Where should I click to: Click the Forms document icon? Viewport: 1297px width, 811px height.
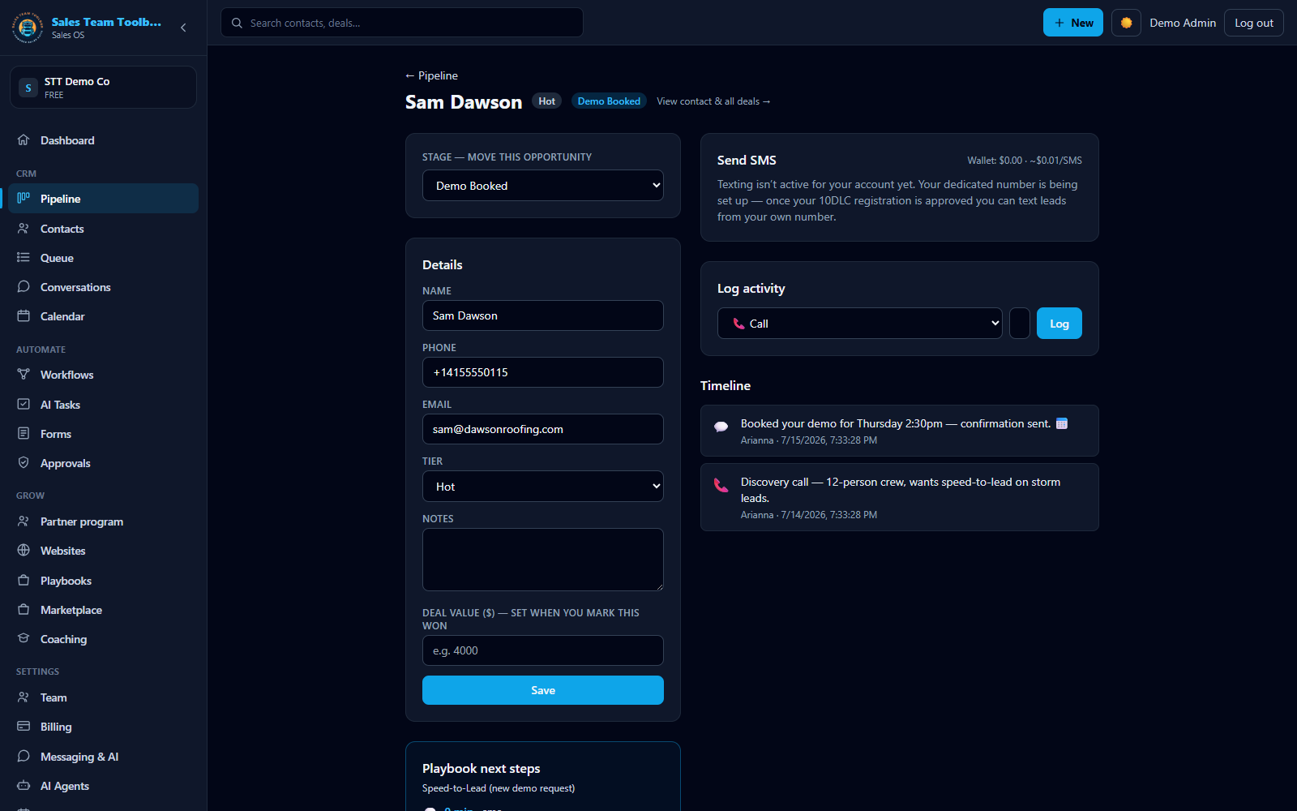click(x=24, y=433)
